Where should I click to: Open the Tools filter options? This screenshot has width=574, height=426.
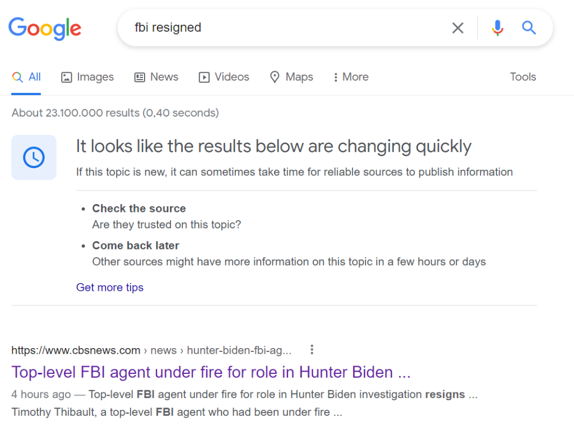[x=523, y=77]
